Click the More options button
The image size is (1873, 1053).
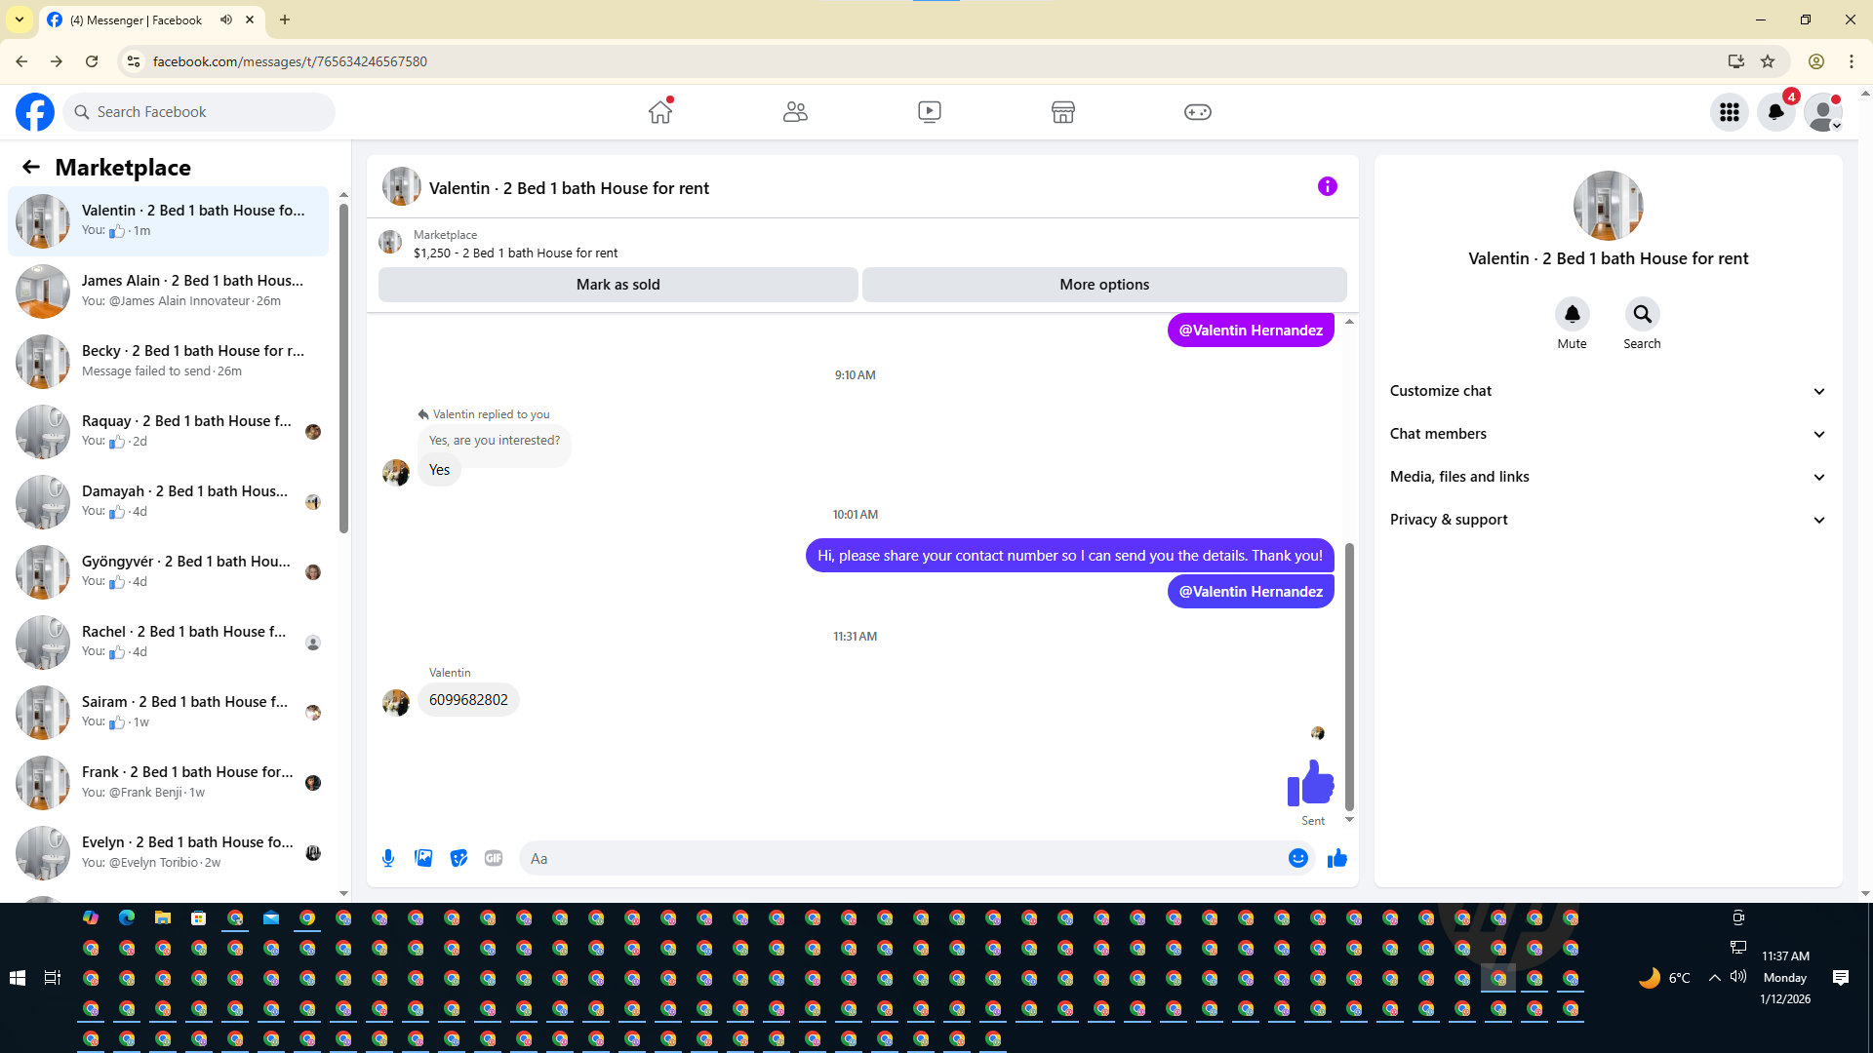tap(1104, 285)
